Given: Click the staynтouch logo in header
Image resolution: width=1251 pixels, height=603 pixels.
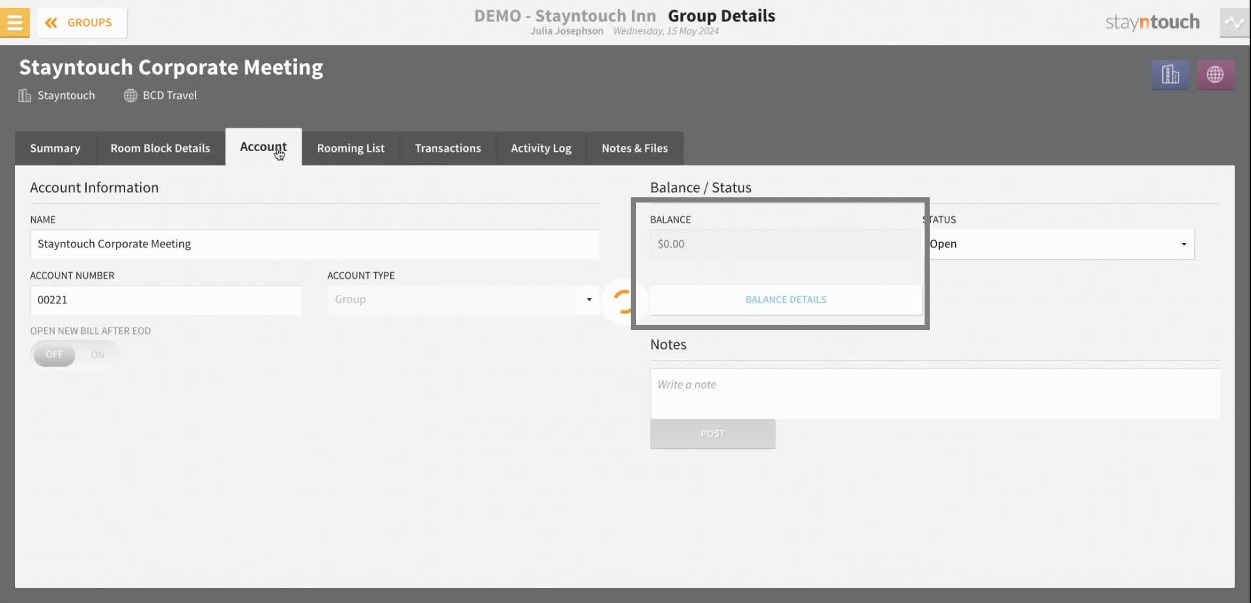Looking at the screenshot, I should 1152,22.
